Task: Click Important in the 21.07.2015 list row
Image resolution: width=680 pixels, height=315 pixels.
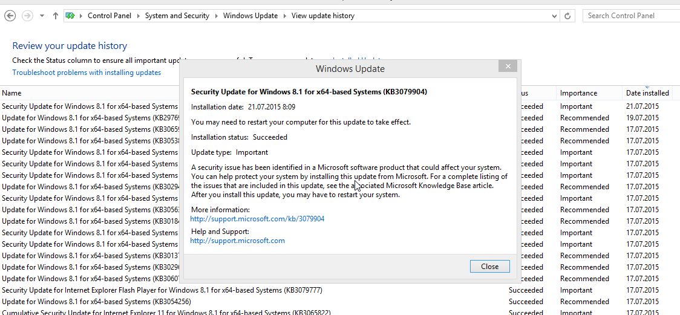Action: (x=576, y=106)
